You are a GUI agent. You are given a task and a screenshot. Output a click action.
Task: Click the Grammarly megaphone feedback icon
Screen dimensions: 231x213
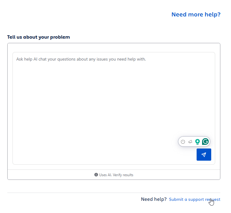pyautogui.click(x=190, y=142)
